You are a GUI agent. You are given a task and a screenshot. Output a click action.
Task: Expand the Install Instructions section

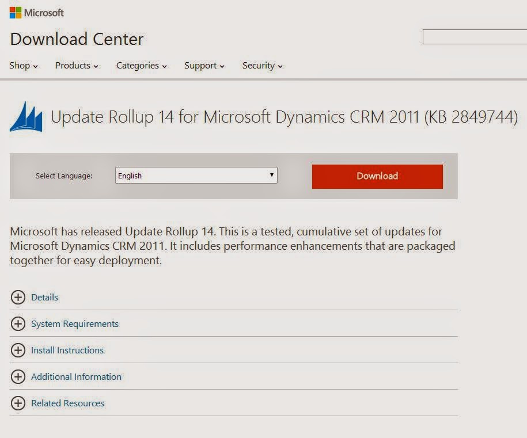click(x=67, y=351)
